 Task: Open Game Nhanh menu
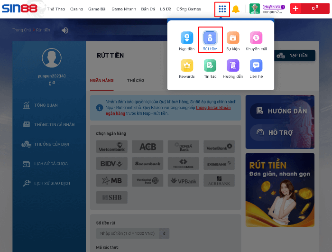(124, 9)
